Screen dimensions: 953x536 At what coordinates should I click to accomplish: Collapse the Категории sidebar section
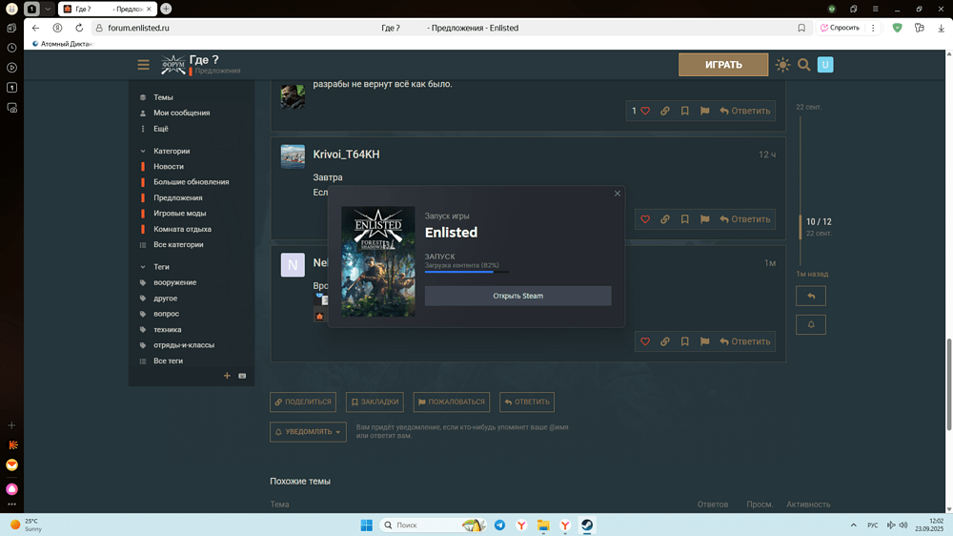[x=143, y=151]
